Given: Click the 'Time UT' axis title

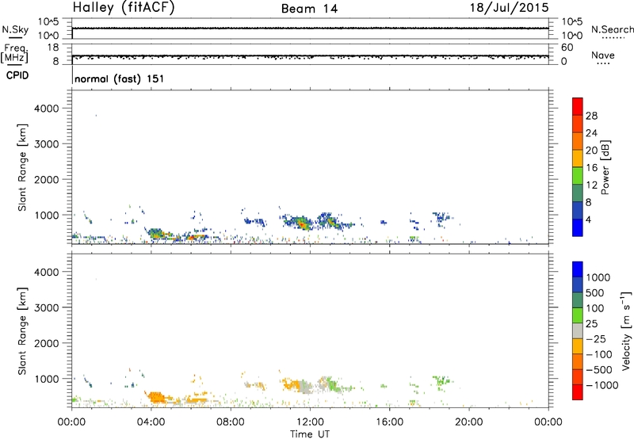Looking at the screenshot, I should click(310, 433).
